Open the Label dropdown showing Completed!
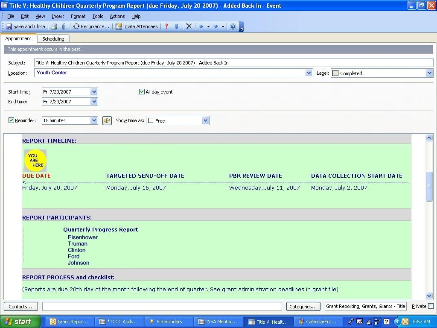The image size is (437, 328). pyautogui.click(x=429, y=73)
